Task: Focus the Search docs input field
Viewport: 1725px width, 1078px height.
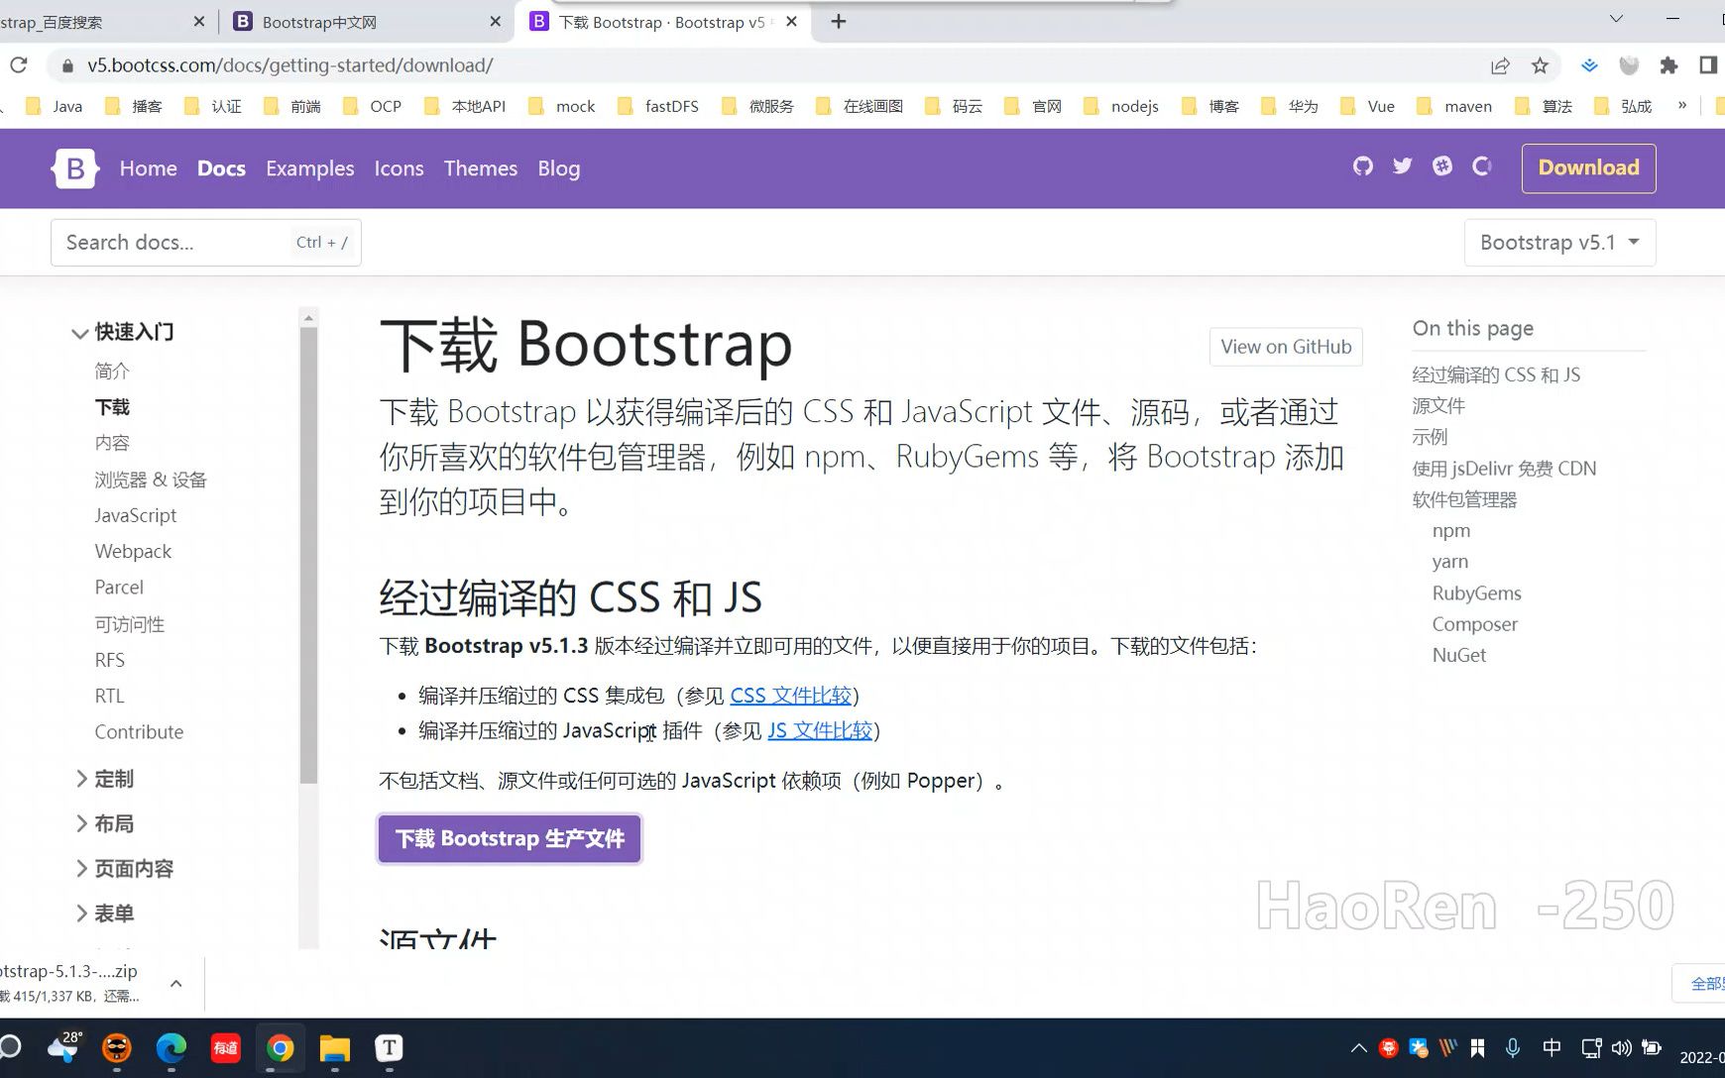Action: (x=206, y=243)
